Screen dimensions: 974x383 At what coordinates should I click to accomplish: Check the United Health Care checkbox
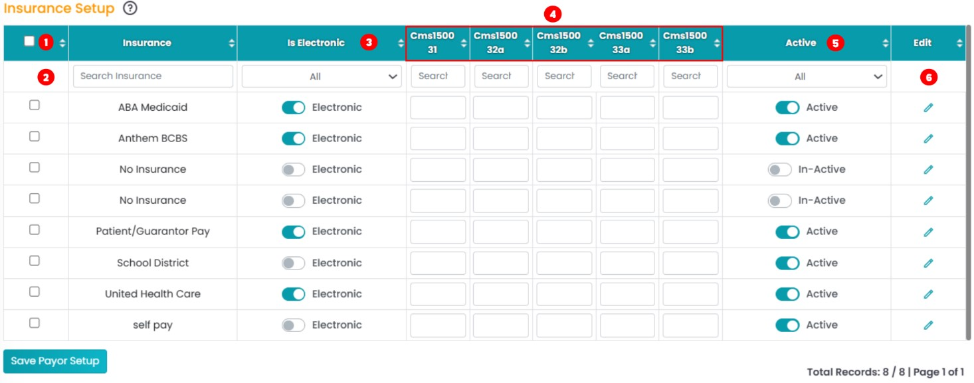(35, 291)
